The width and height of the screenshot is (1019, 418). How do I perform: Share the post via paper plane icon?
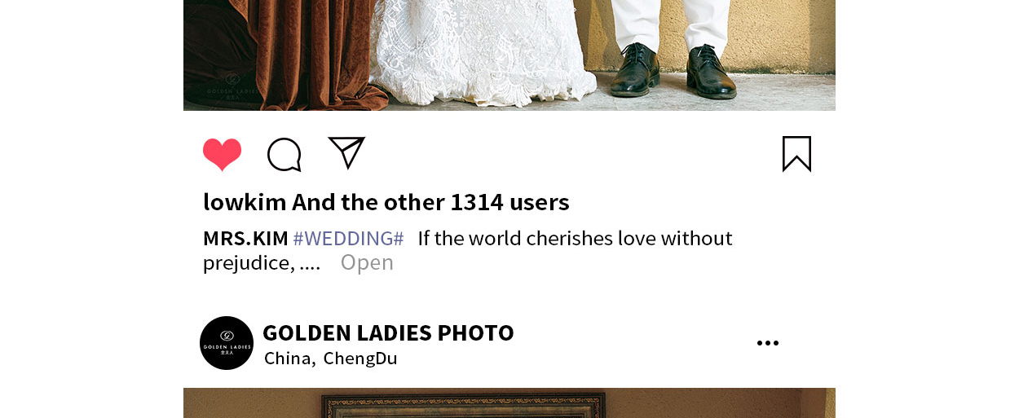pyautogui.click(x=346, y=152)
